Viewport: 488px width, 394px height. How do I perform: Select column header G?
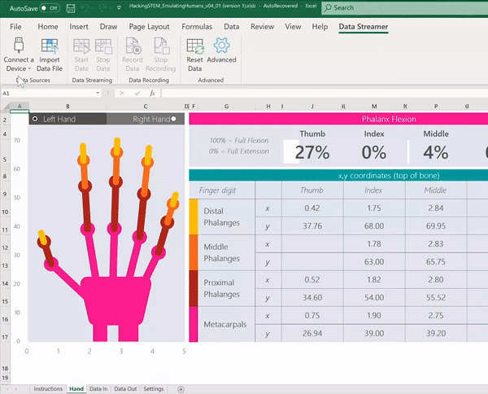226,107
